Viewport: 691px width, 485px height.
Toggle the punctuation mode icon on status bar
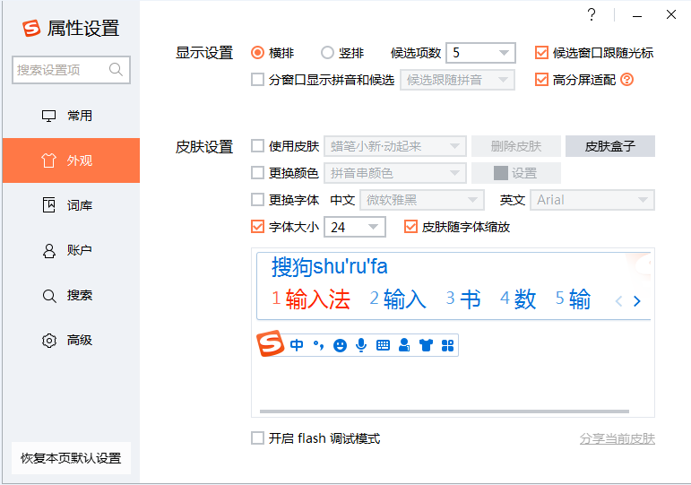318,345
